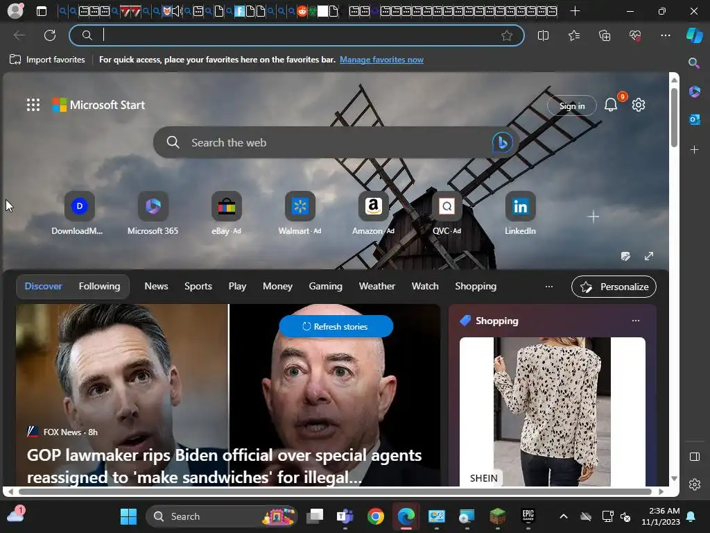The width and height of the screenshot is (710, 533).
Task: Open split screen view icon
Action: 543,35
